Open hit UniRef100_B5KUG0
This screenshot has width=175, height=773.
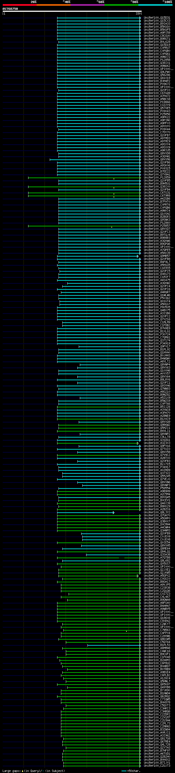coord(157,27)
